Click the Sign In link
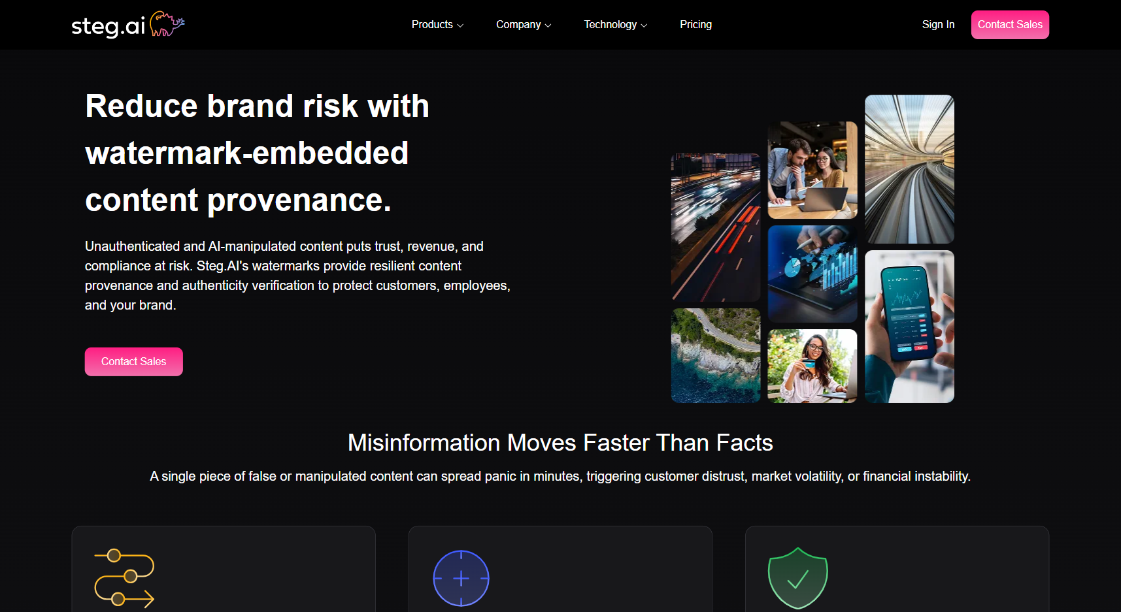The width and height of the screenshot is (1121, 612). 938,24
